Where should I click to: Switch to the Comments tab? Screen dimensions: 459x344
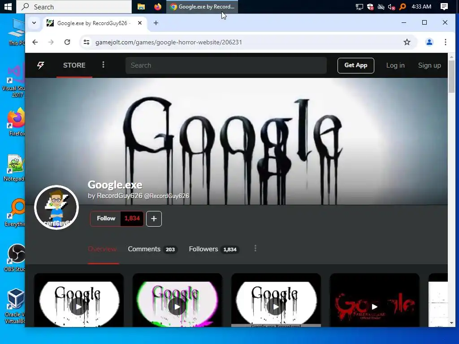[152, 249]
